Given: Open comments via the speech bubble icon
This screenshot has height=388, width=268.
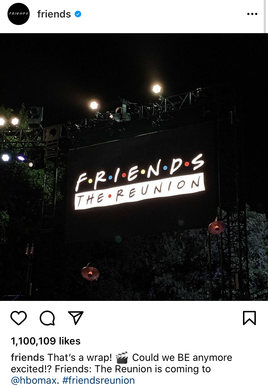Looking at the screenshot, I should pos(47,318).
